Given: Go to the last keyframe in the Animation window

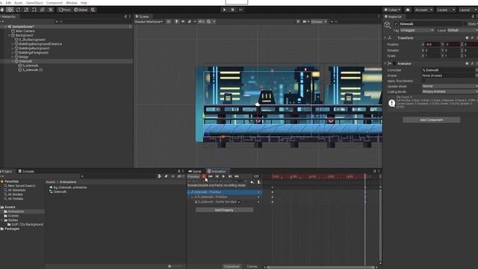Looking at the screenshot, I should click(x=237, y=176).
